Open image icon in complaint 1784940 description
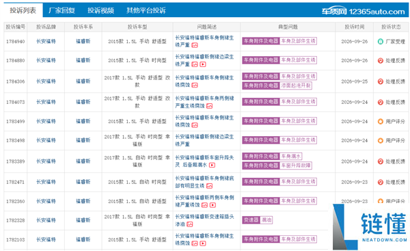The image size is (410, 251). (x=195, y=45)
